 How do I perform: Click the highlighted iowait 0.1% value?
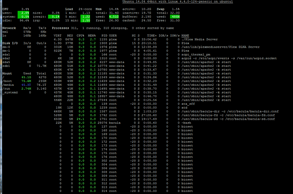[54, 17]
